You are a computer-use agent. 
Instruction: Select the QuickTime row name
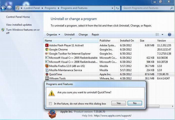55,74
